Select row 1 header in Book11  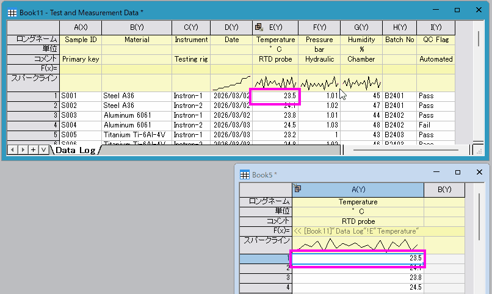33,96
